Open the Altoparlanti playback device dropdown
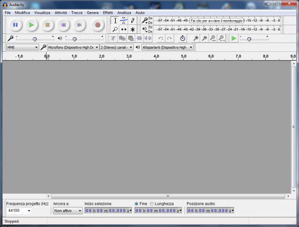The image size is (299, 227). 168,47
